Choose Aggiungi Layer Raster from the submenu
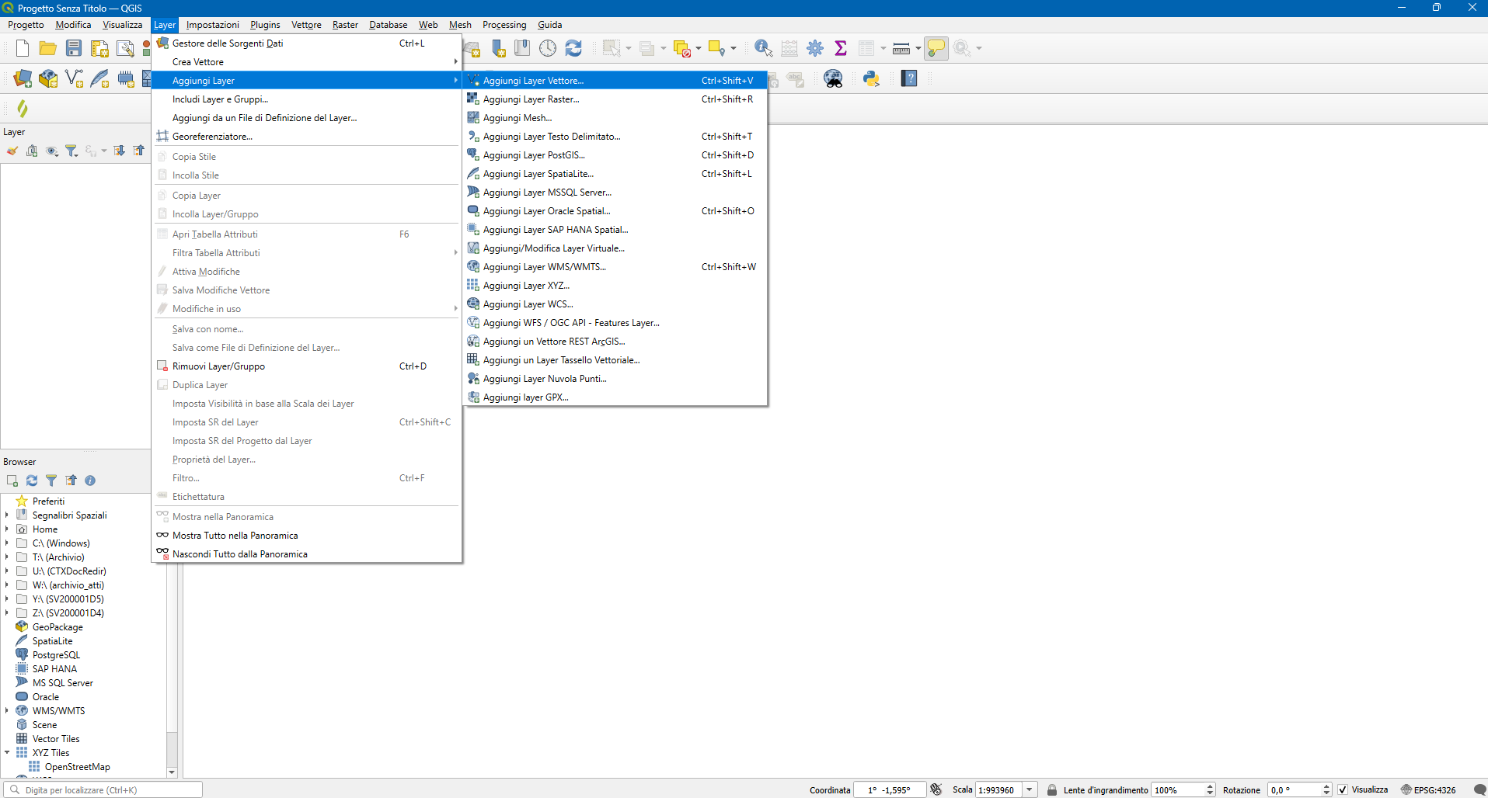Screen dimensions: 1488x798 [x=531, y=99]
